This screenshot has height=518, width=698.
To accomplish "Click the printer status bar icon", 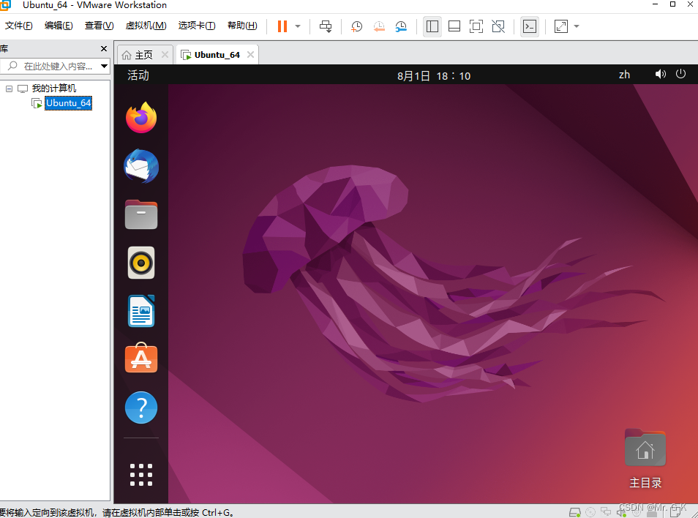I will coord(652,513).
